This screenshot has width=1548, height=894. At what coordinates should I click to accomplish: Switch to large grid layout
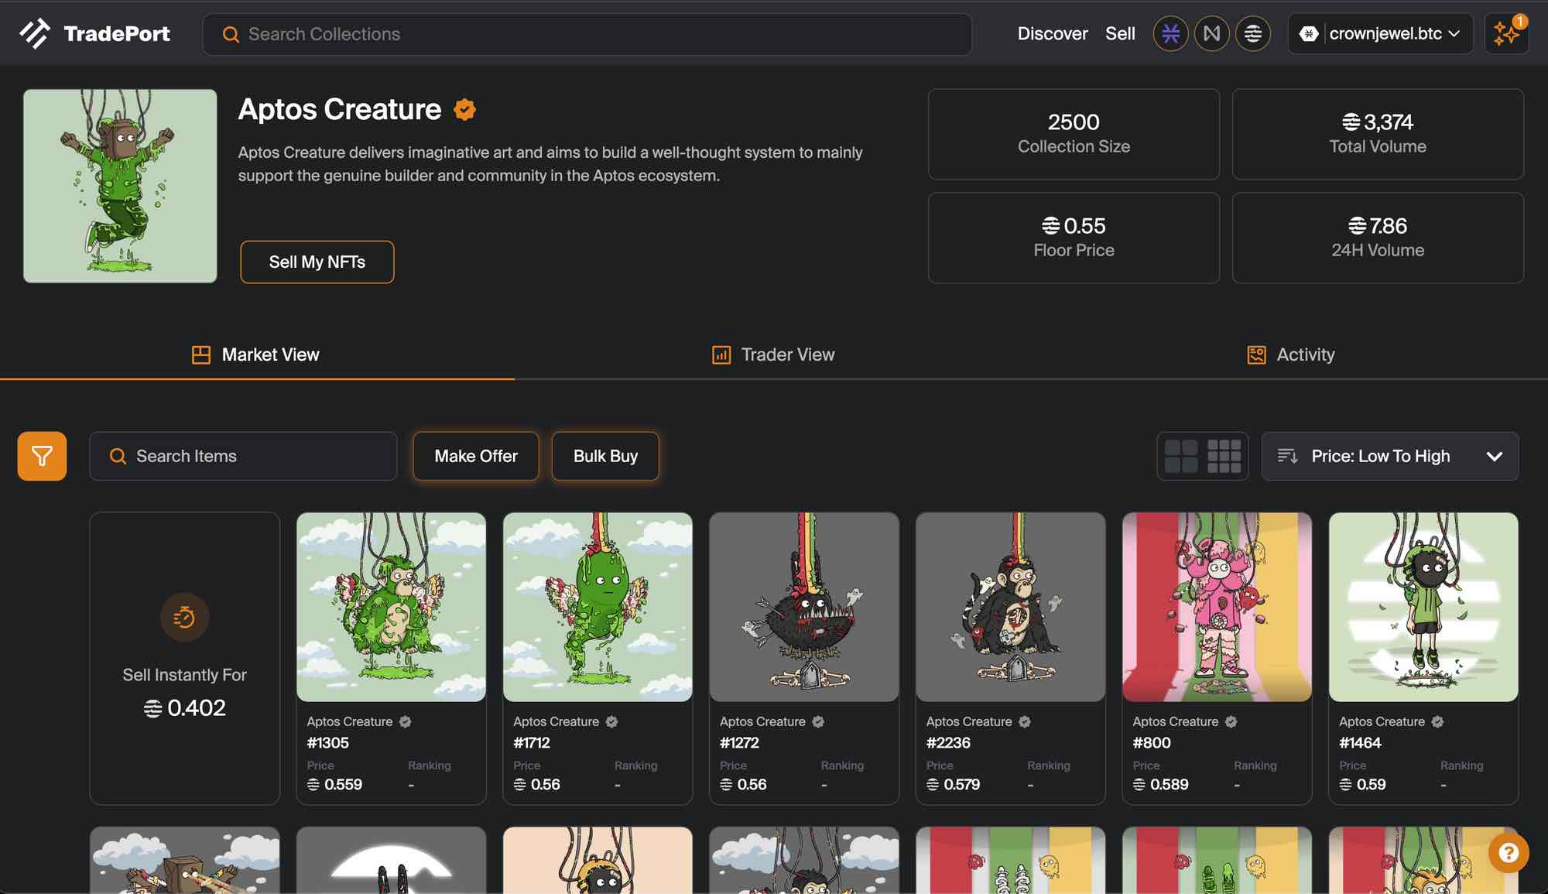pos(1181,456)
